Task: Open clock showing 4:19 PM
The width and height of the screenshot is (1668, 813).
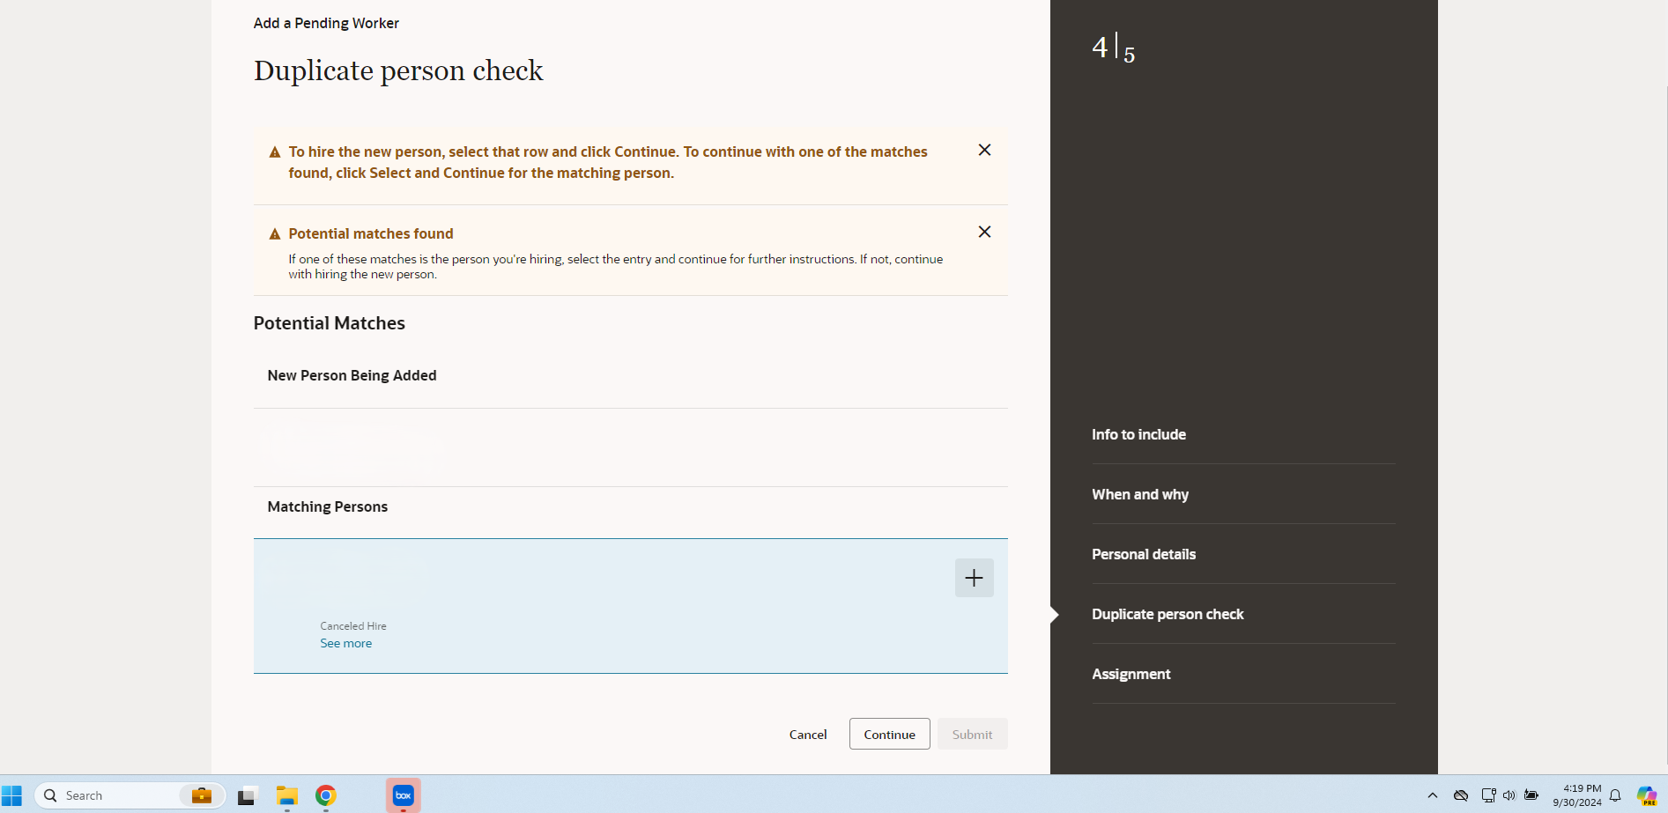Action: click(x=1577, y=795)
